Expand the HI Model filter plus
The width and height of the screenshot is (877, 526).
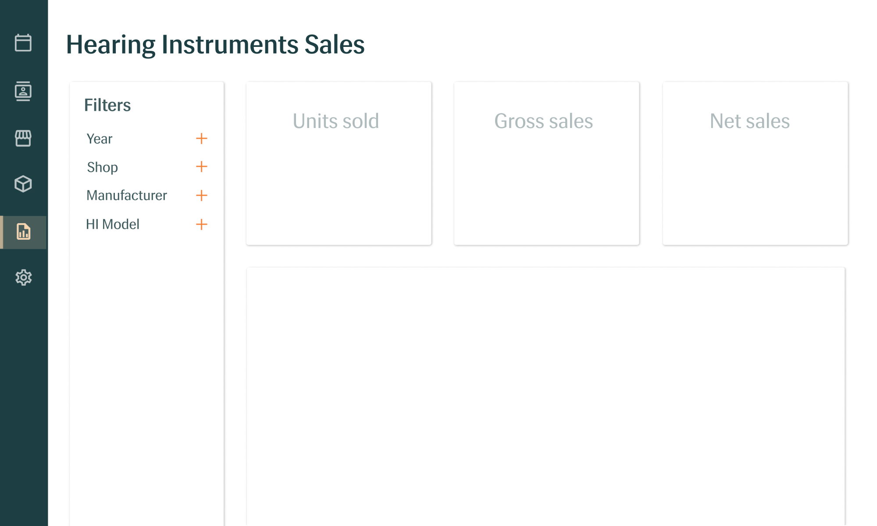(x=201, y=224)
